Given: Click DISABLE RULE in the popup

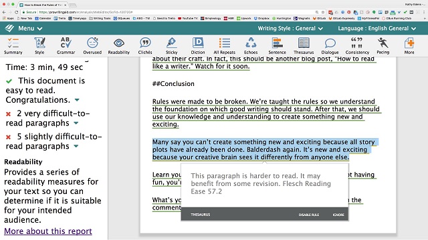Looking at the screenshot, I should (x=309, y=215).
